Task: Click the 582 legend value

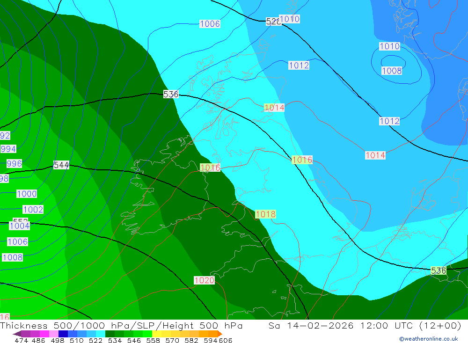Action: 191,340
